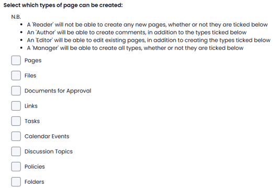Screen dimensions: 273x188
Task: Select the Tasks checkbox
Action: (x=16, y=121)
